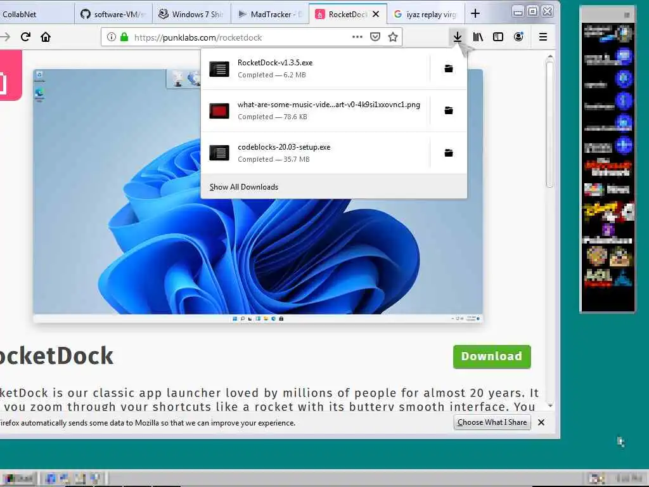The height and width of the screenshot is (487, 649).
Task: Switch to the iyaz replay Google tab
Action: [x=426, y=14]
